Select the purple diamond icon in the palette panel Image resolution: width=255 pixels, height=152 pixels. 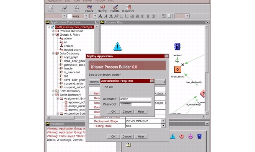191,136
